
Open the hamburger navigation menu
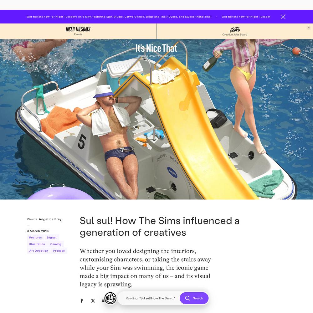[x=280, y=50]
